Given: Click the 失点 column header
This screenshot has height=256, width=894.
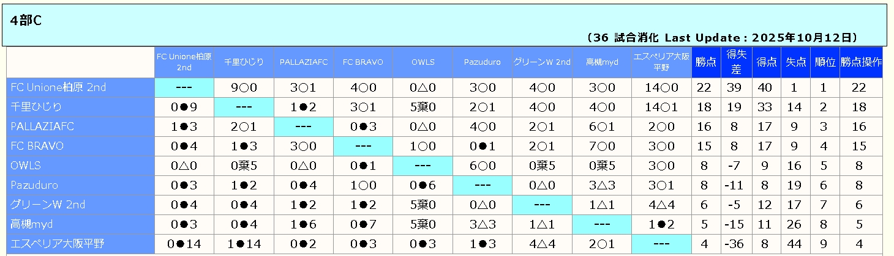Looking at the screenshot, I should pyautogui.click(x=795, y=62).
